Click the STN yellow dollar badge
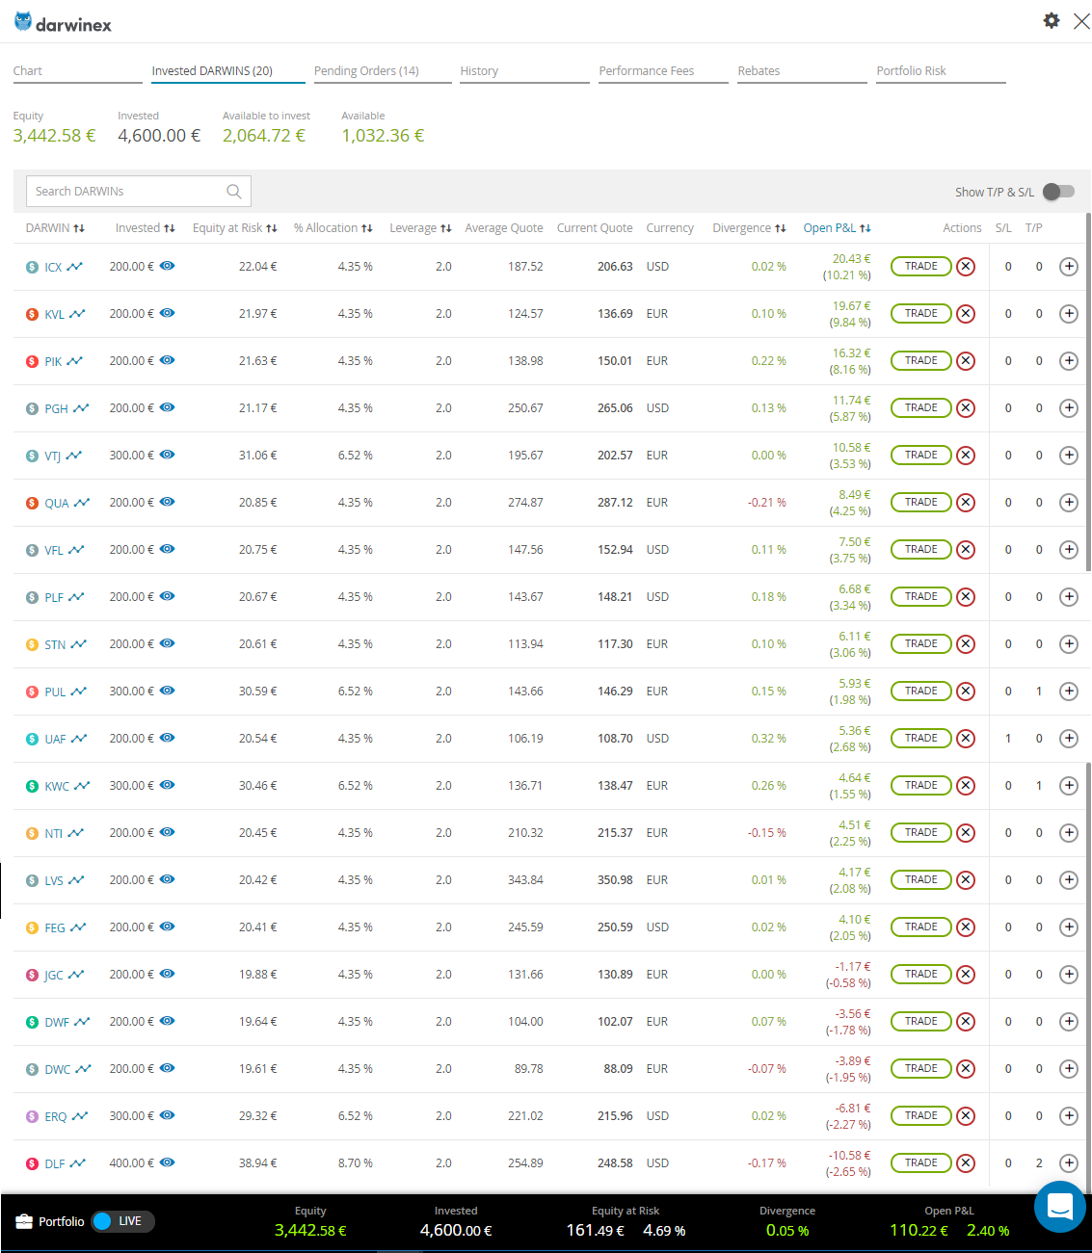This screenshot has width=1092, height=1253. (32, 645)
